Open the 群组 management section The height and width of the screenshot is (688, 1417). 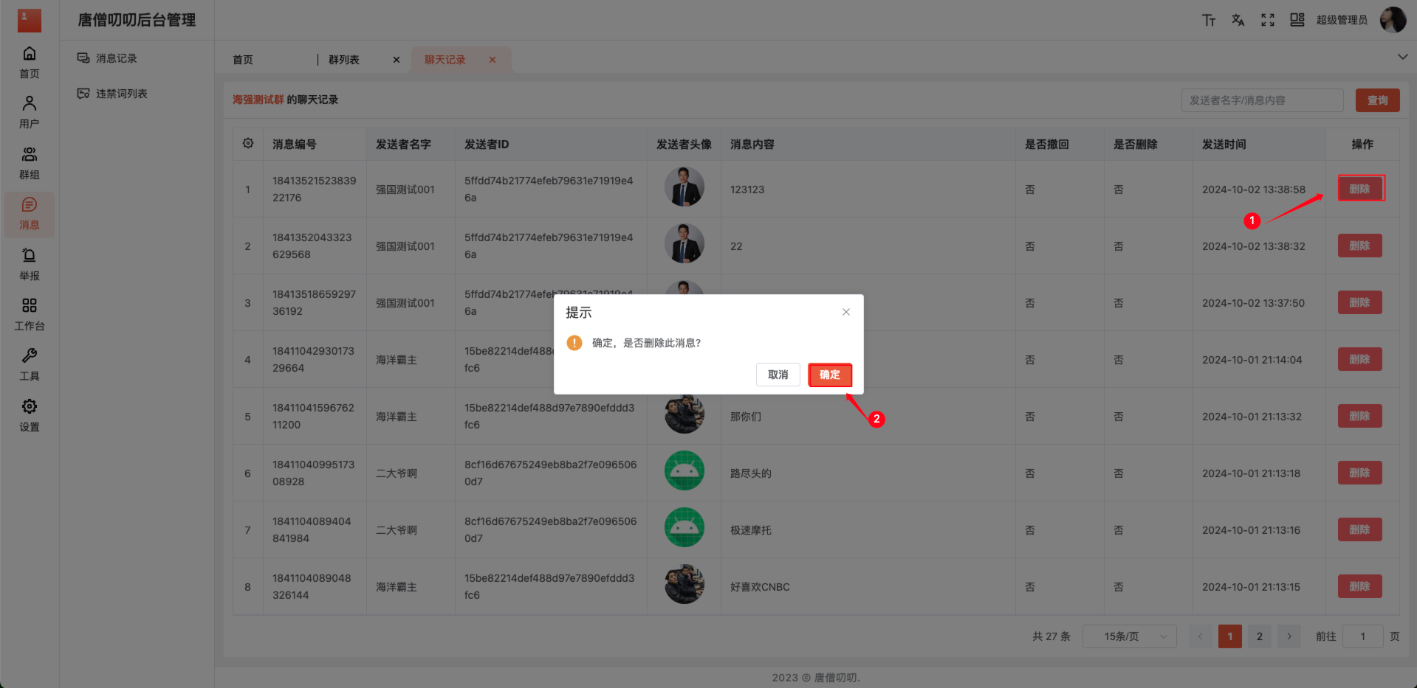pos(29,162)
